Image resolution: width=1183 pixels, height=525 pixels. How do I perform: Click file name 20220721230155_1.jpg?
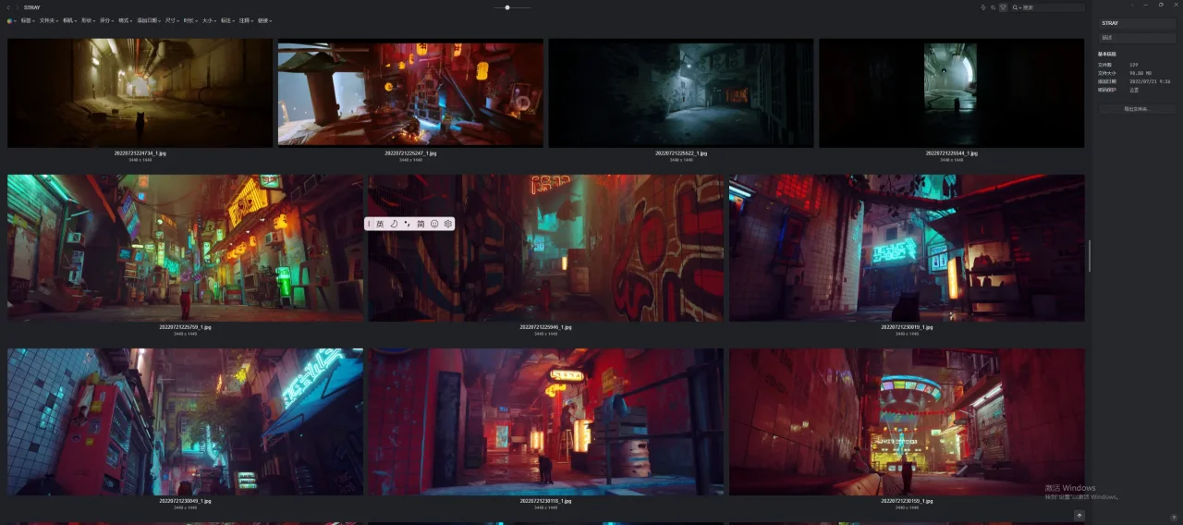907,501
